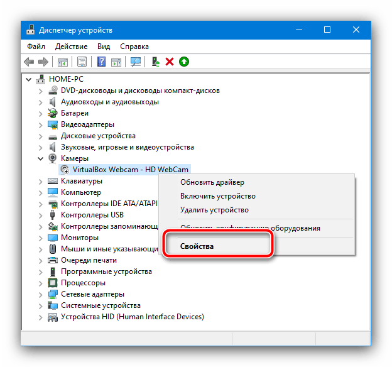This screenshot has height=367, width=392.
Task: Click the Батареи battery icon
Action: pyautogui.click(x=53, y=113)
